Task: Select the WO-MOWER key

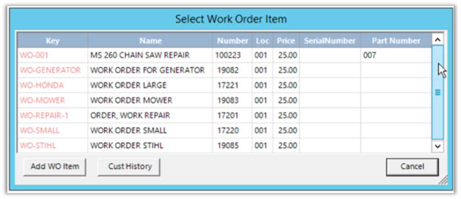Action: 42,101
